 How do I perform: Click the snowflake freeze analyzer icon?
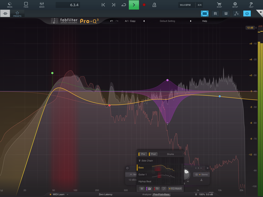(x=142, y=189)
